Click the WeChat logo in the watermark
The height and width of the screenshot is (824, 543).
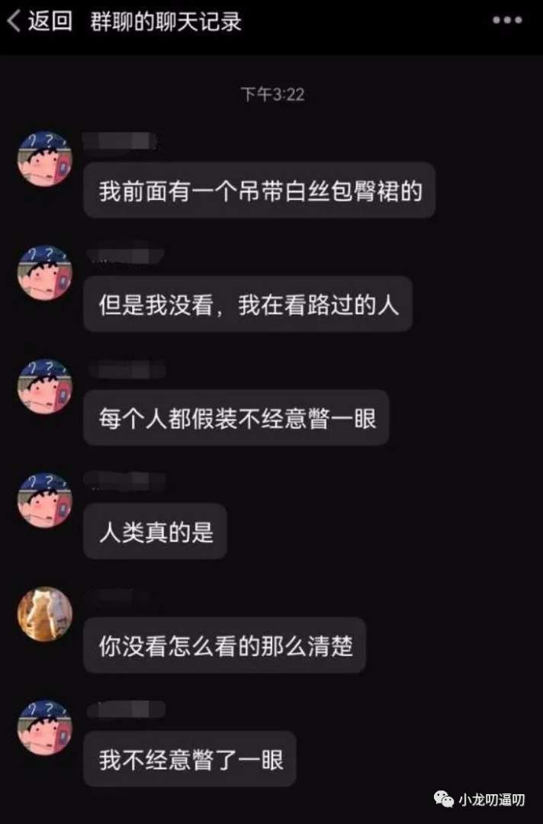(444, 800)
